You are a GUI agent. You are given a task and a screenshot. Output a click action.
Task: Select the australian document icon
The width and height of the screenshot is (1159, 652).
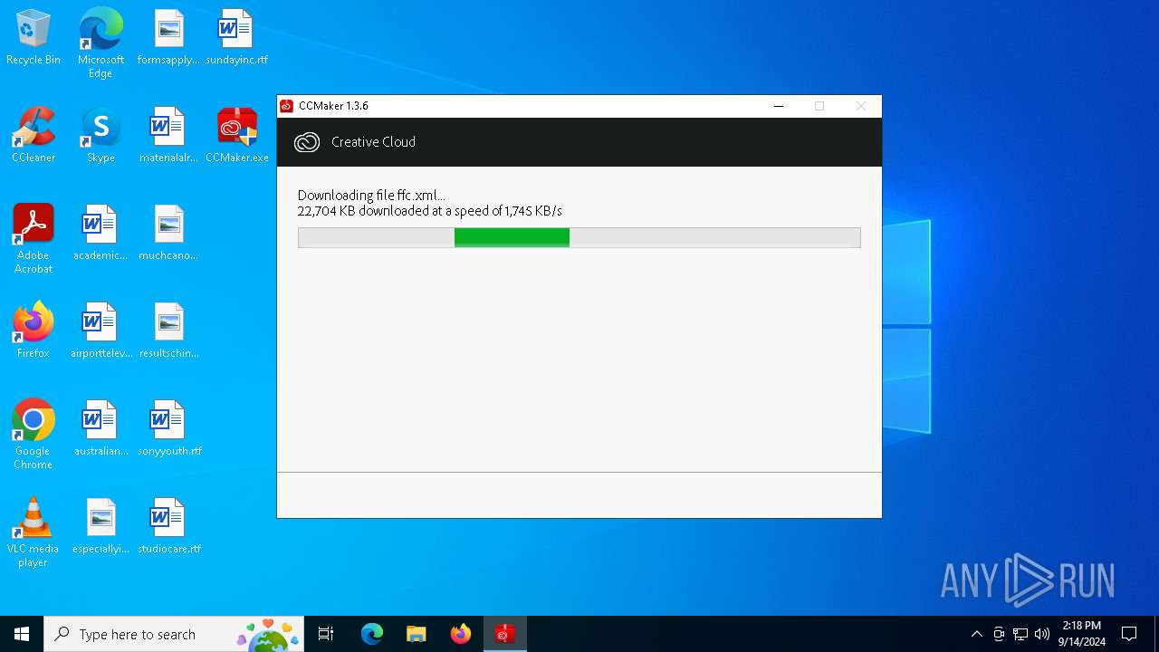(x=101, y=428)
